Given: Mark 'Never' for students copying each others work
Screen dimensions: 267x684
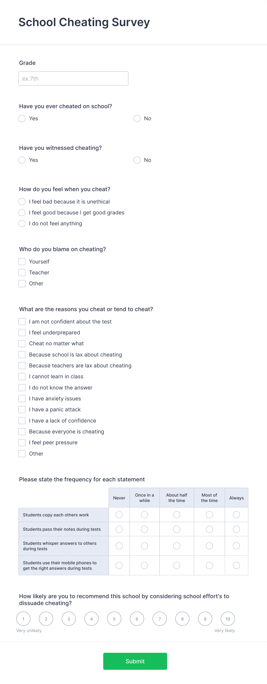Looking at the screenshot, I should point(119,515).
